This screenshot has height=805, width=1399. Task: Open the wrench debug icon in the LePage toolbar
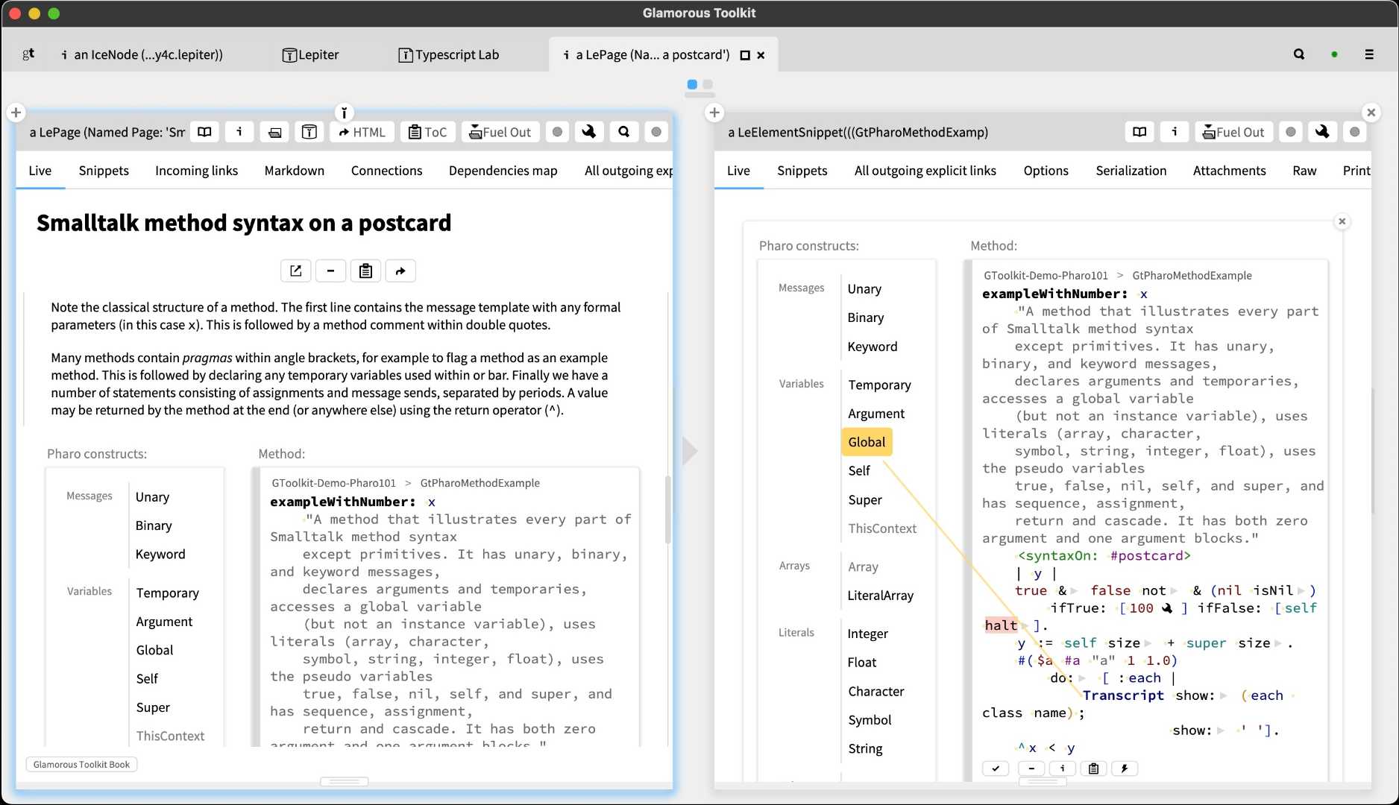click(589, 132)
